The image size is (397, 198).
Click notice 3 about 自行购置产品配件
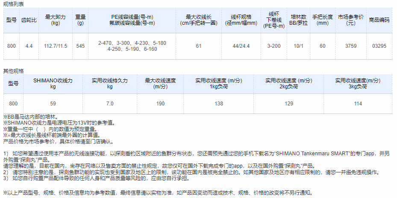coord(96,178)
